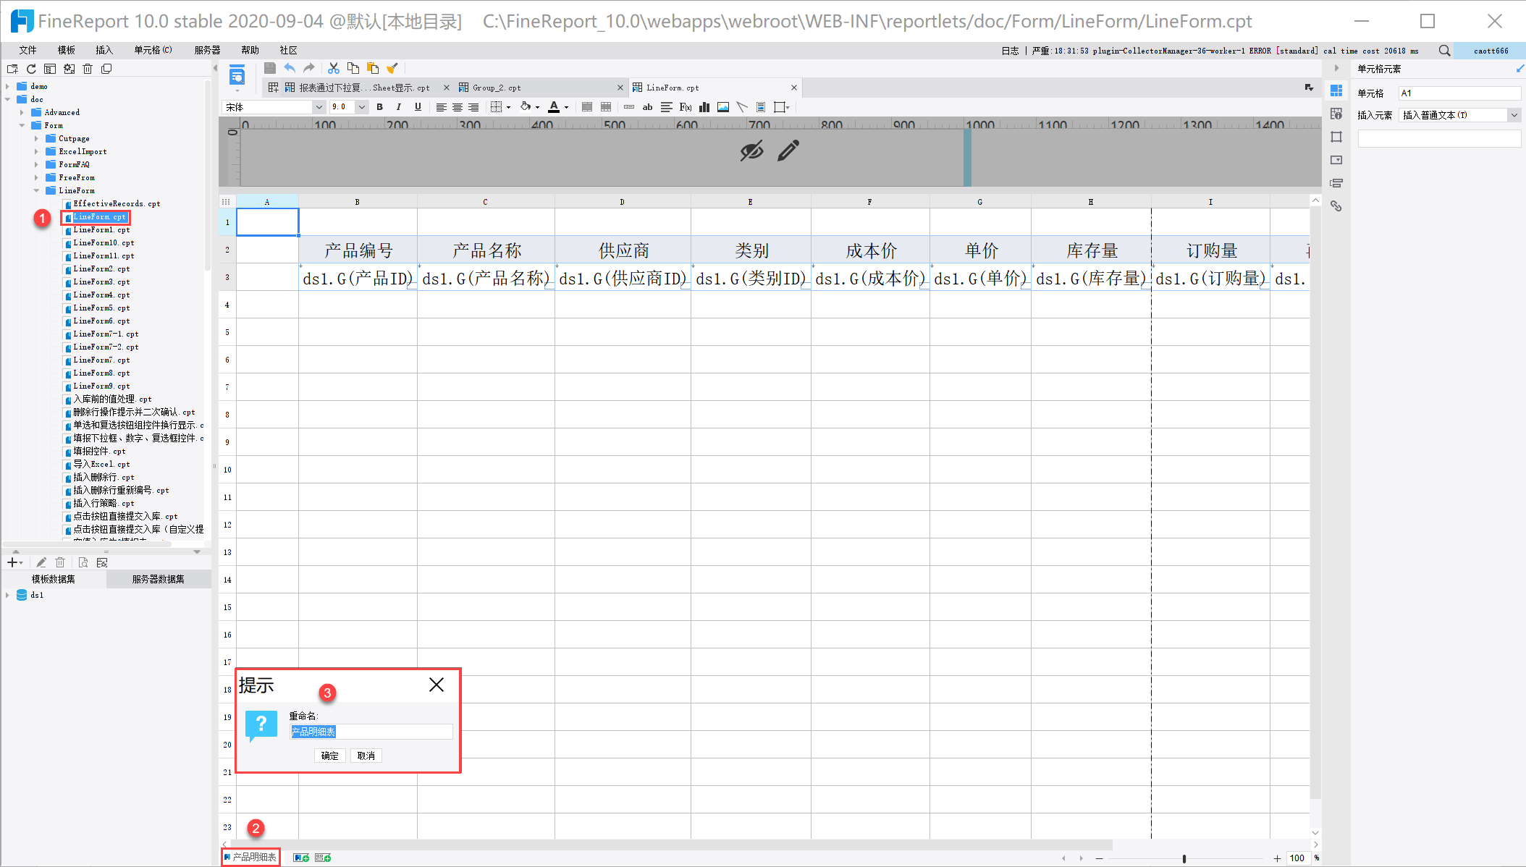Screen dimensions: 1526x867
Task: Click the insert formula F(x) icon
Action: tap(685, 107)
